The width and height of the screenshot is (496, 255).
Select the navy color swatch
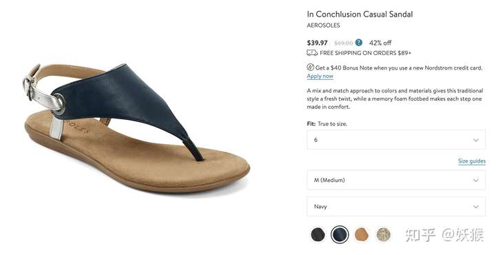(x=340, y=234)
